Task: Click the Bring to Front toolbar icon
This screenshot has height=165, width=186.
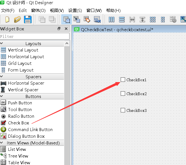Action: pyautogui.click(x=52, y=19)
